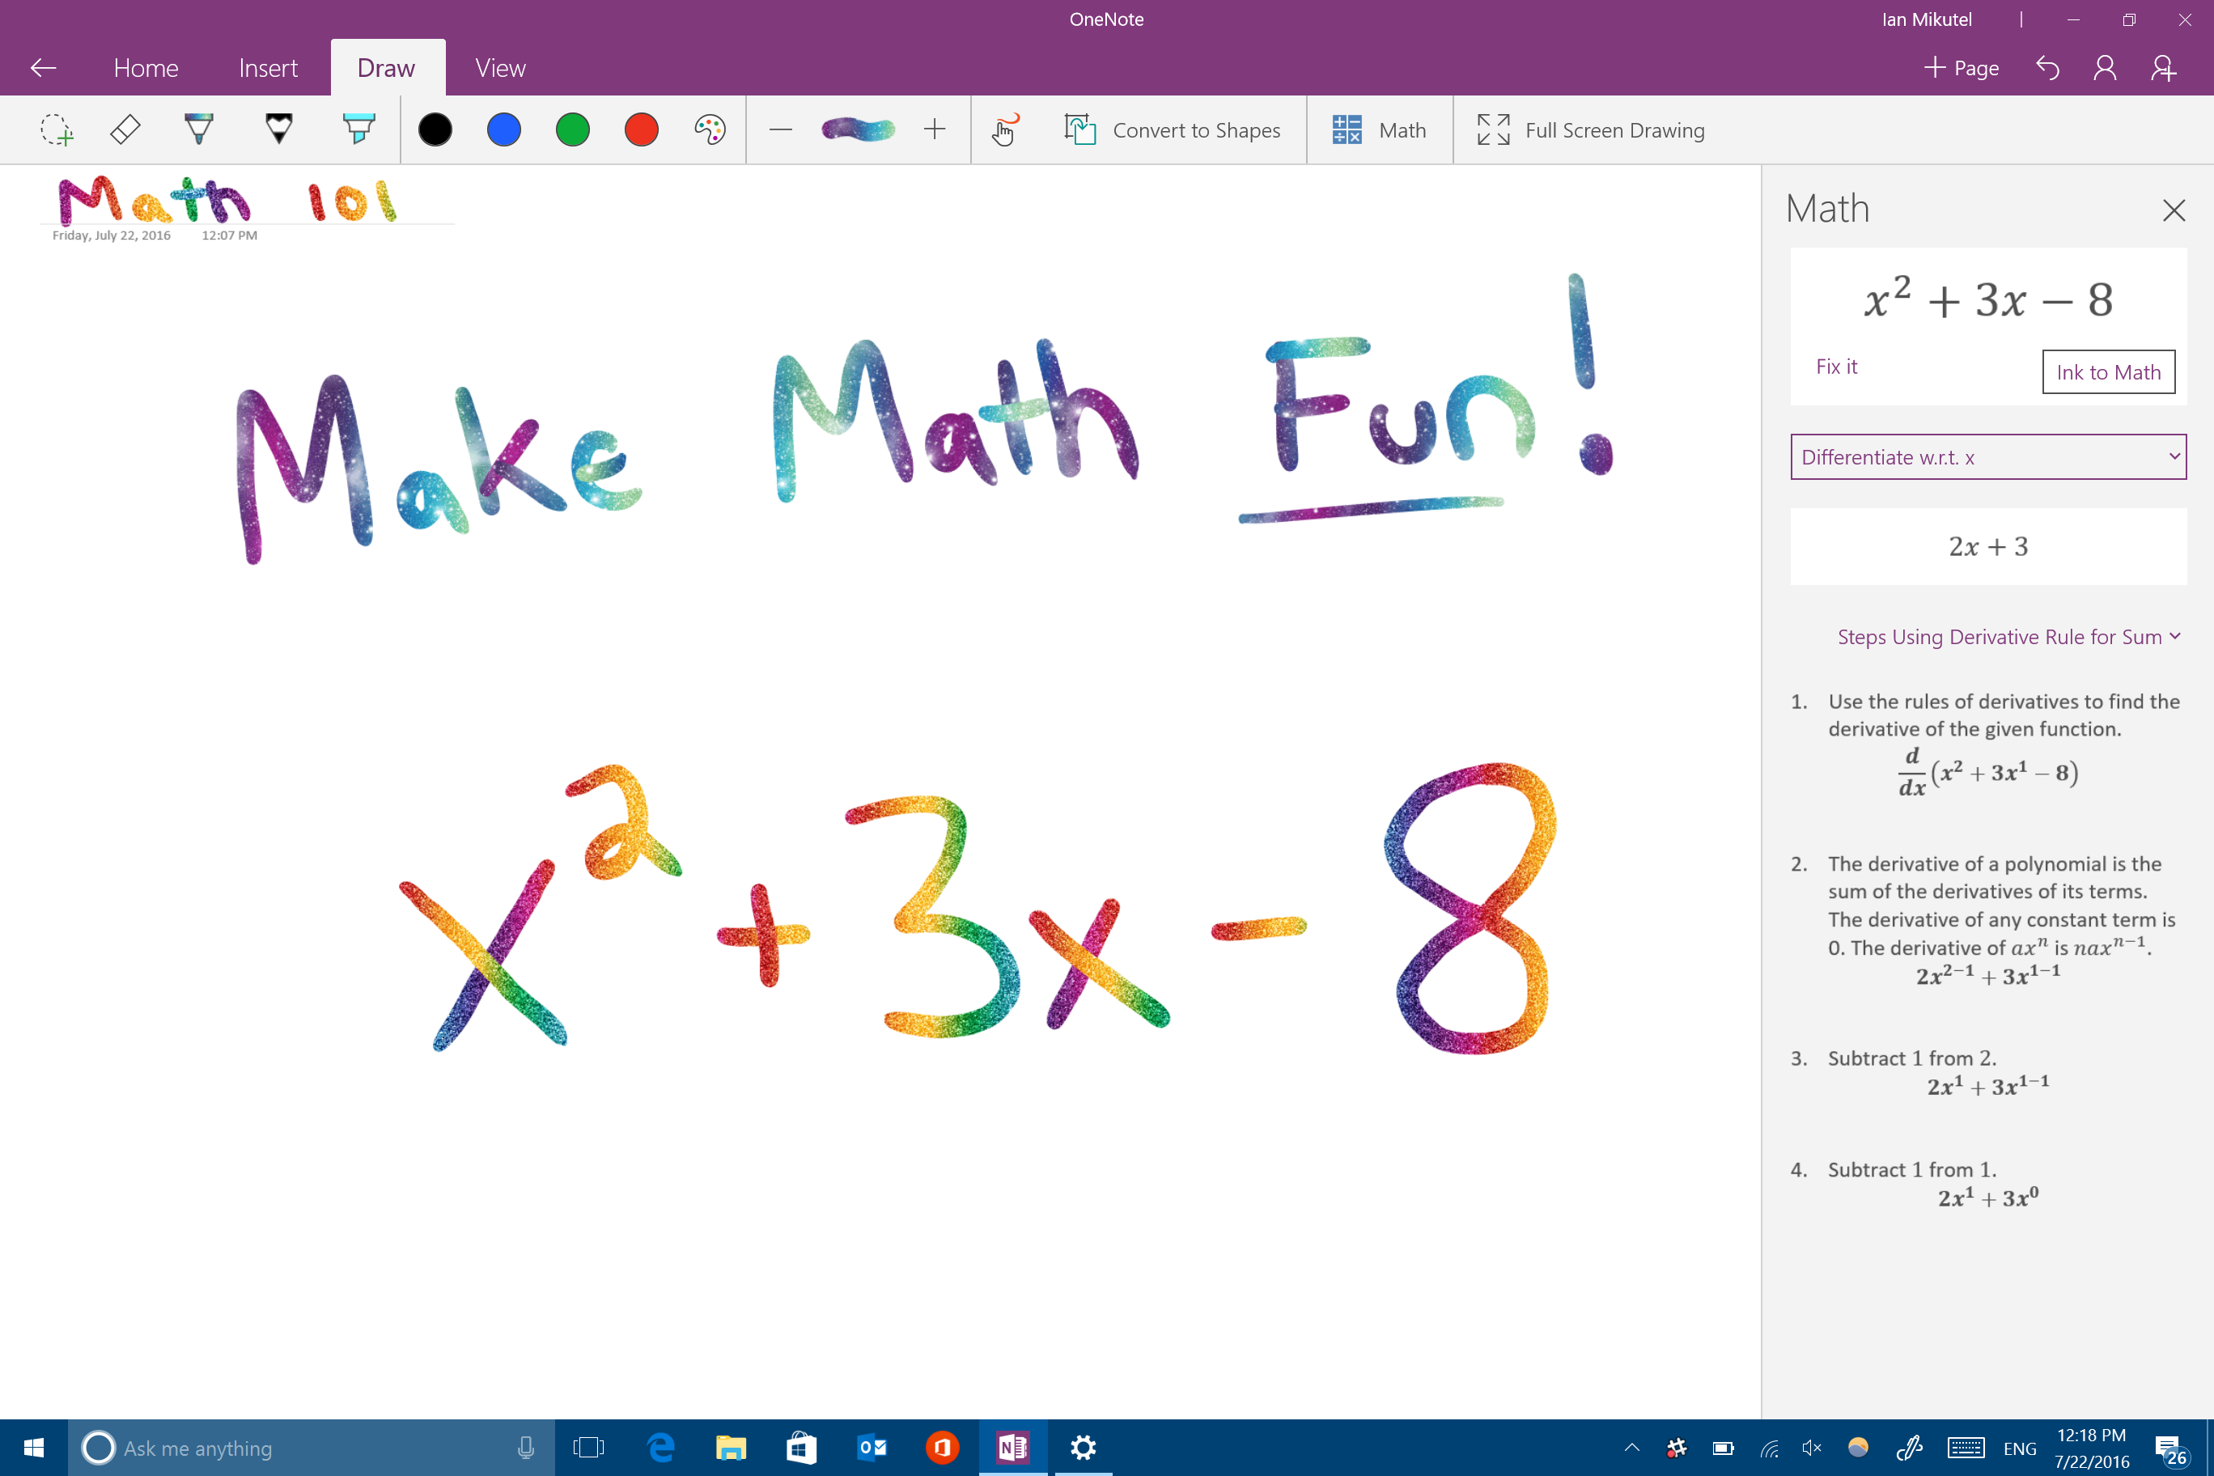Select the blue ink color

tap(503, 129)
